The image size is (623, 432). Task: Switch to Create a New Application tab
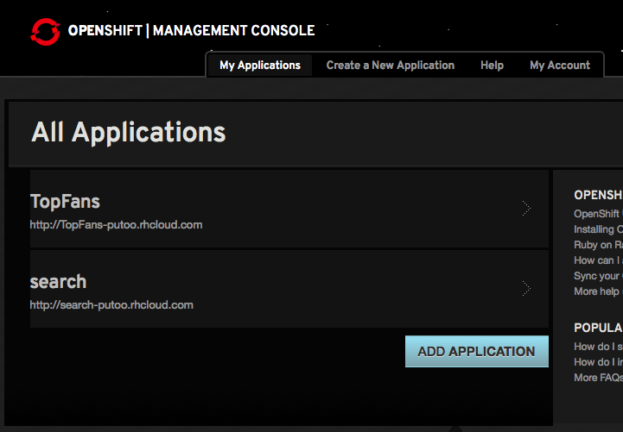pos(391,66)
